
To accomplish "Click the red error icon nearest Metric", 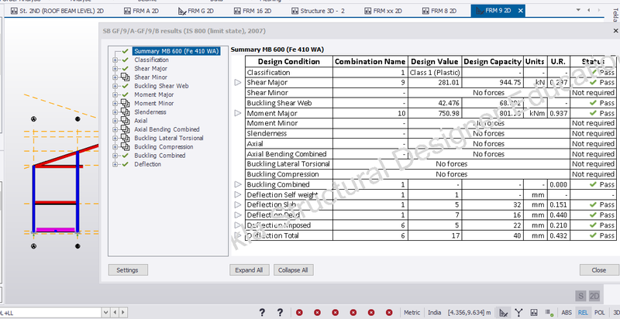I will 389,312.
